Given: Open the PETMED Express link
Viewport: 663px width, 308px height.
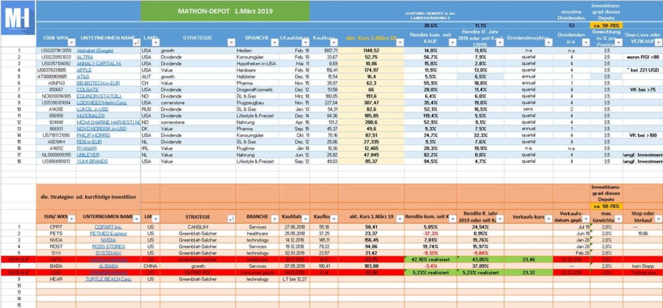Looking at the screenshot, I should click(108, 233).
